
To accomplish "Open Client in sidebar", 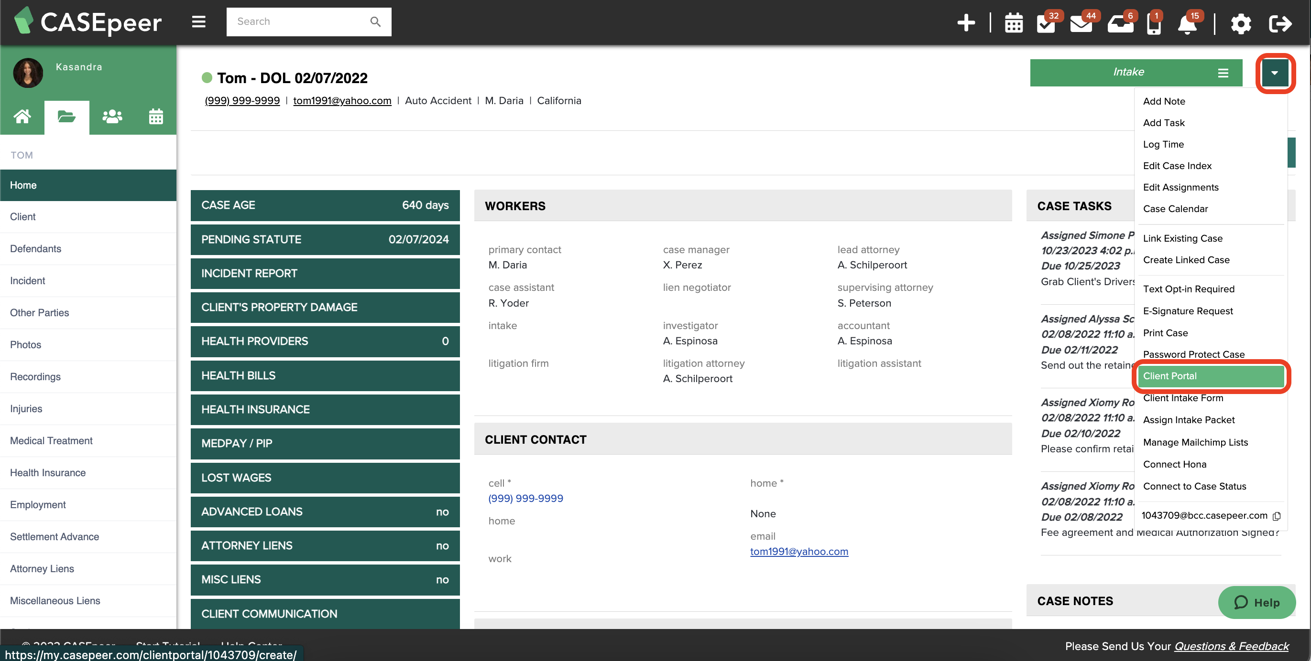I will (88, 217).
